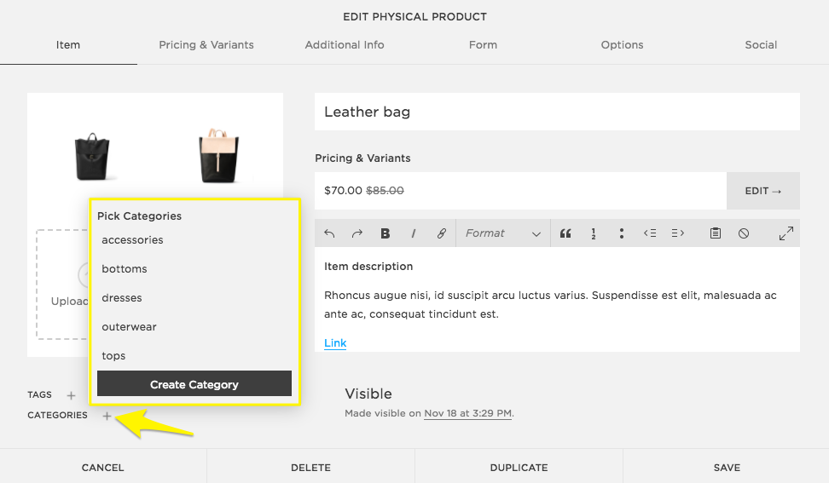Open the Format dropdown
This screenshot has width=829, height=483.
coord(503,233)
